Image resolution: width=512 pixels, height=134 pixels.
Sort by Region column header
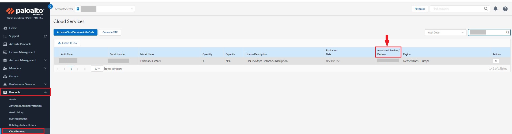click(407, 54)
